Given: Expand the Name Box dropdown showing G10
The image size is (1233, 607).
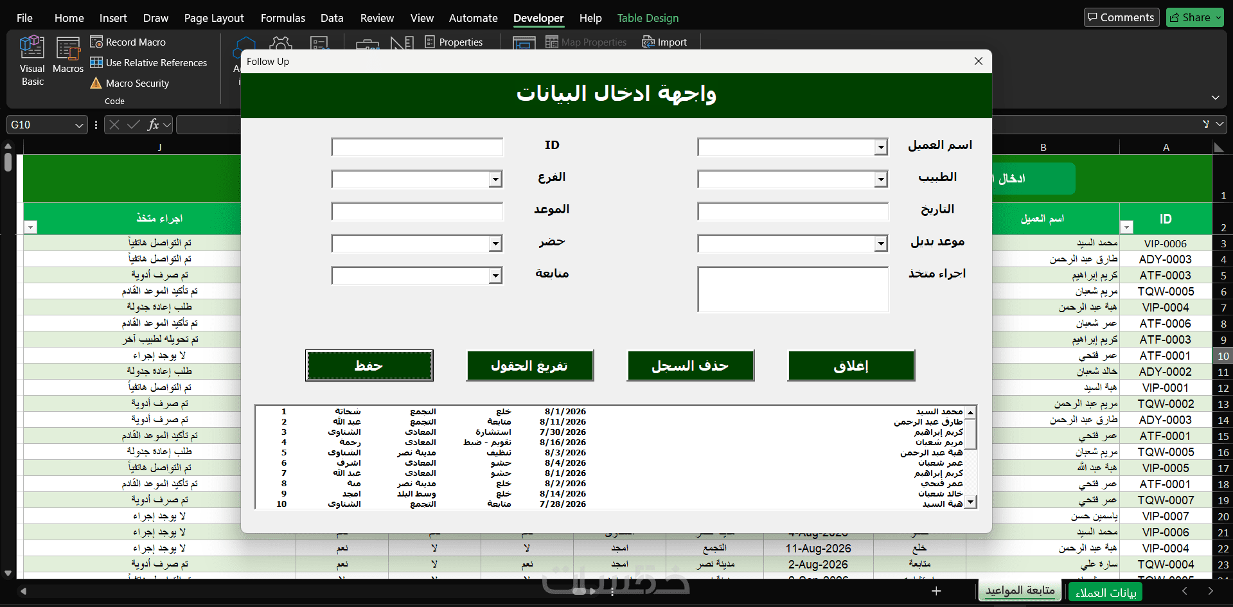Looking at the screenshot, I should click(x=79, y=125).
